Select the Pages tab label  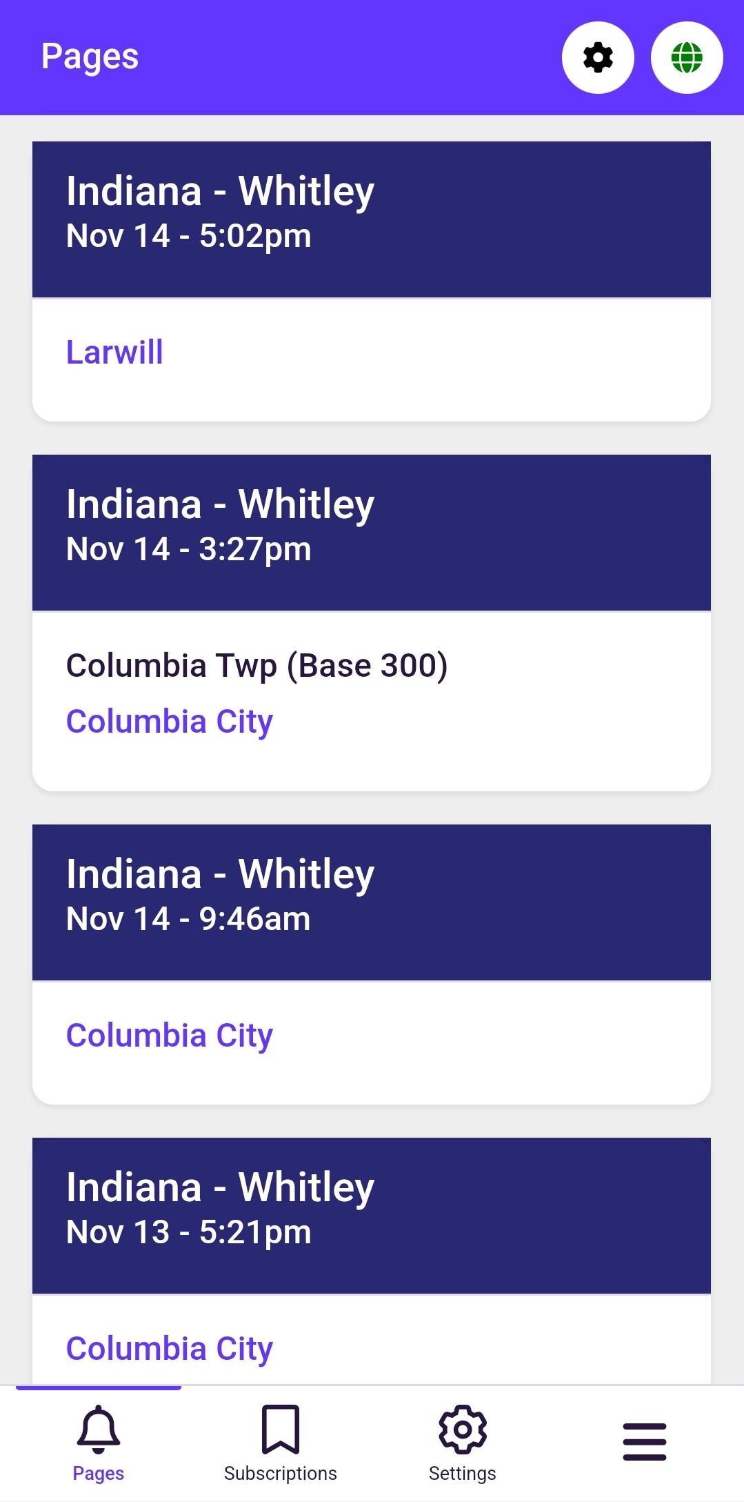point(99,1474)
